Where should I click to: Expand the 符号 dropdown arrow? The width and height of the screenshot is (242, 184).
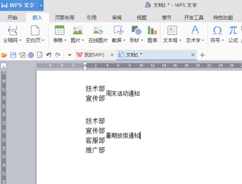pyautogui.click(x=223, y=40)
